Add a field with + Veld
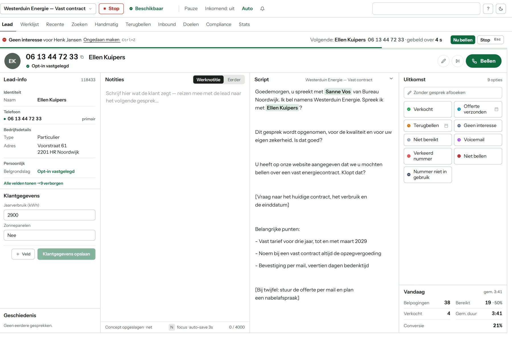The height and width of the screenshot is (337, 512). [x=23, y=254]
